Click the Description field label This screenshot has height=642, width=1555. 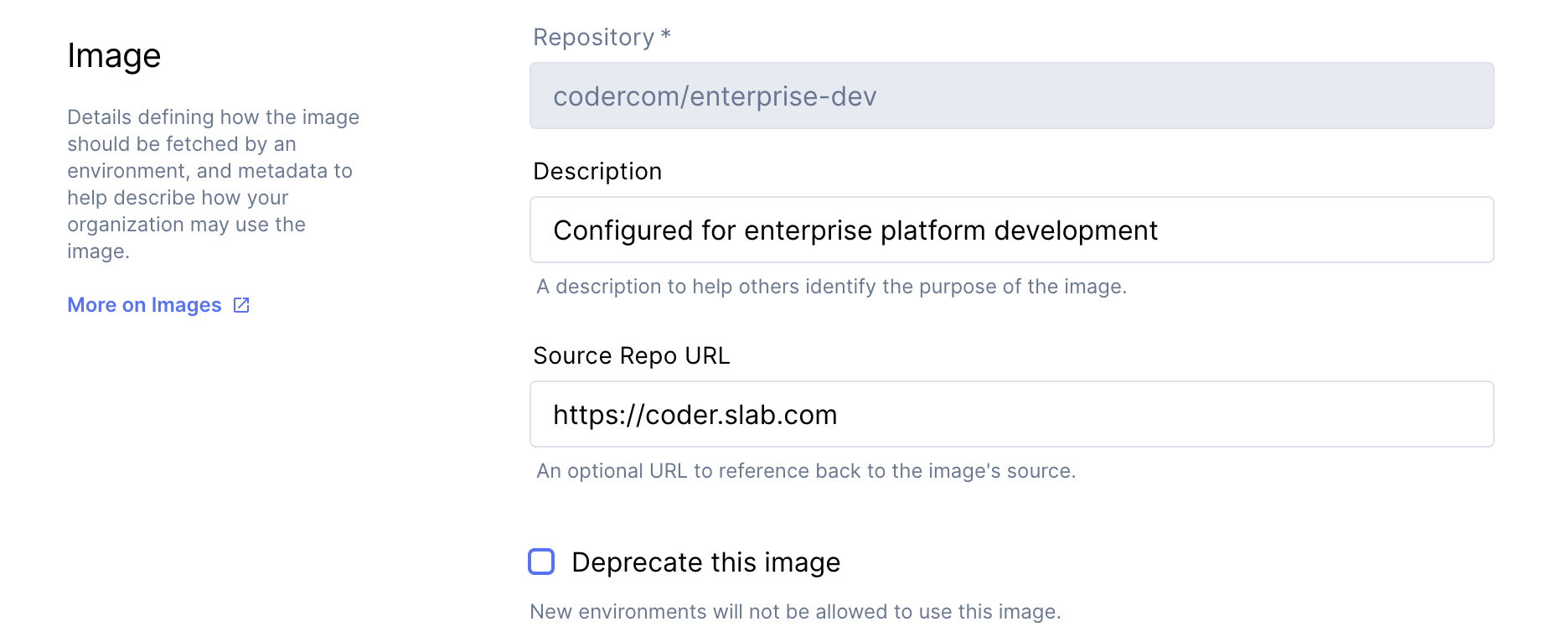pos(597,172)
